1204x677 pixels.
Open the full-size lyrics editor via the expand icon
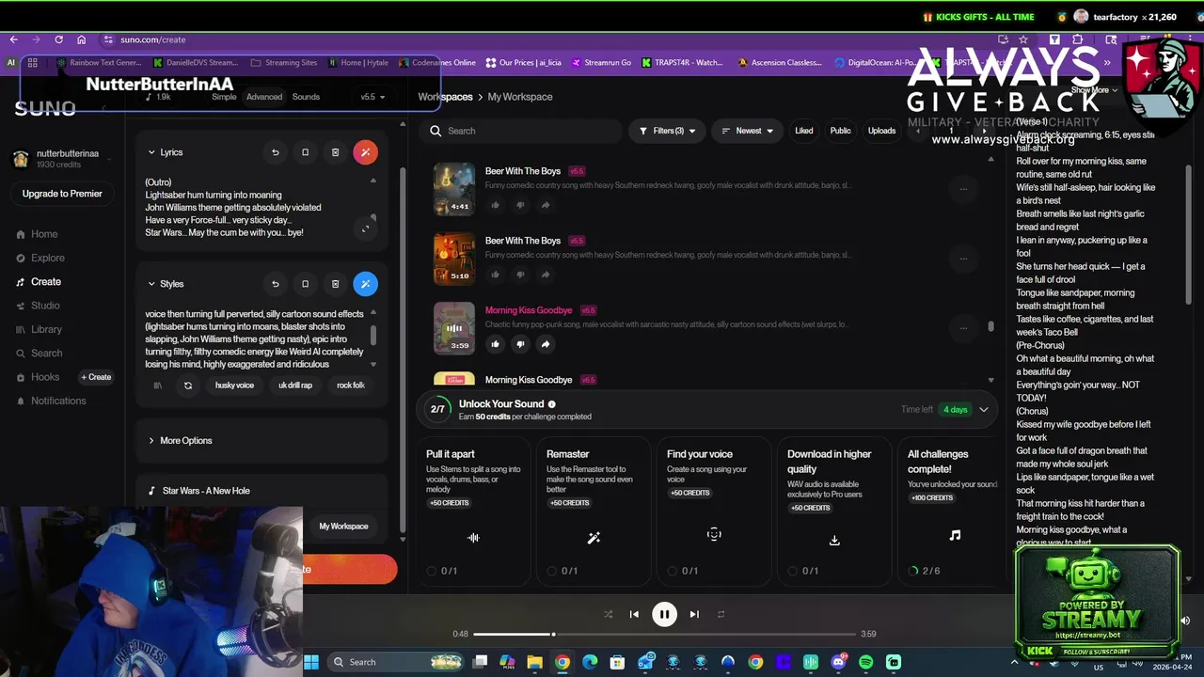[366, 228]
